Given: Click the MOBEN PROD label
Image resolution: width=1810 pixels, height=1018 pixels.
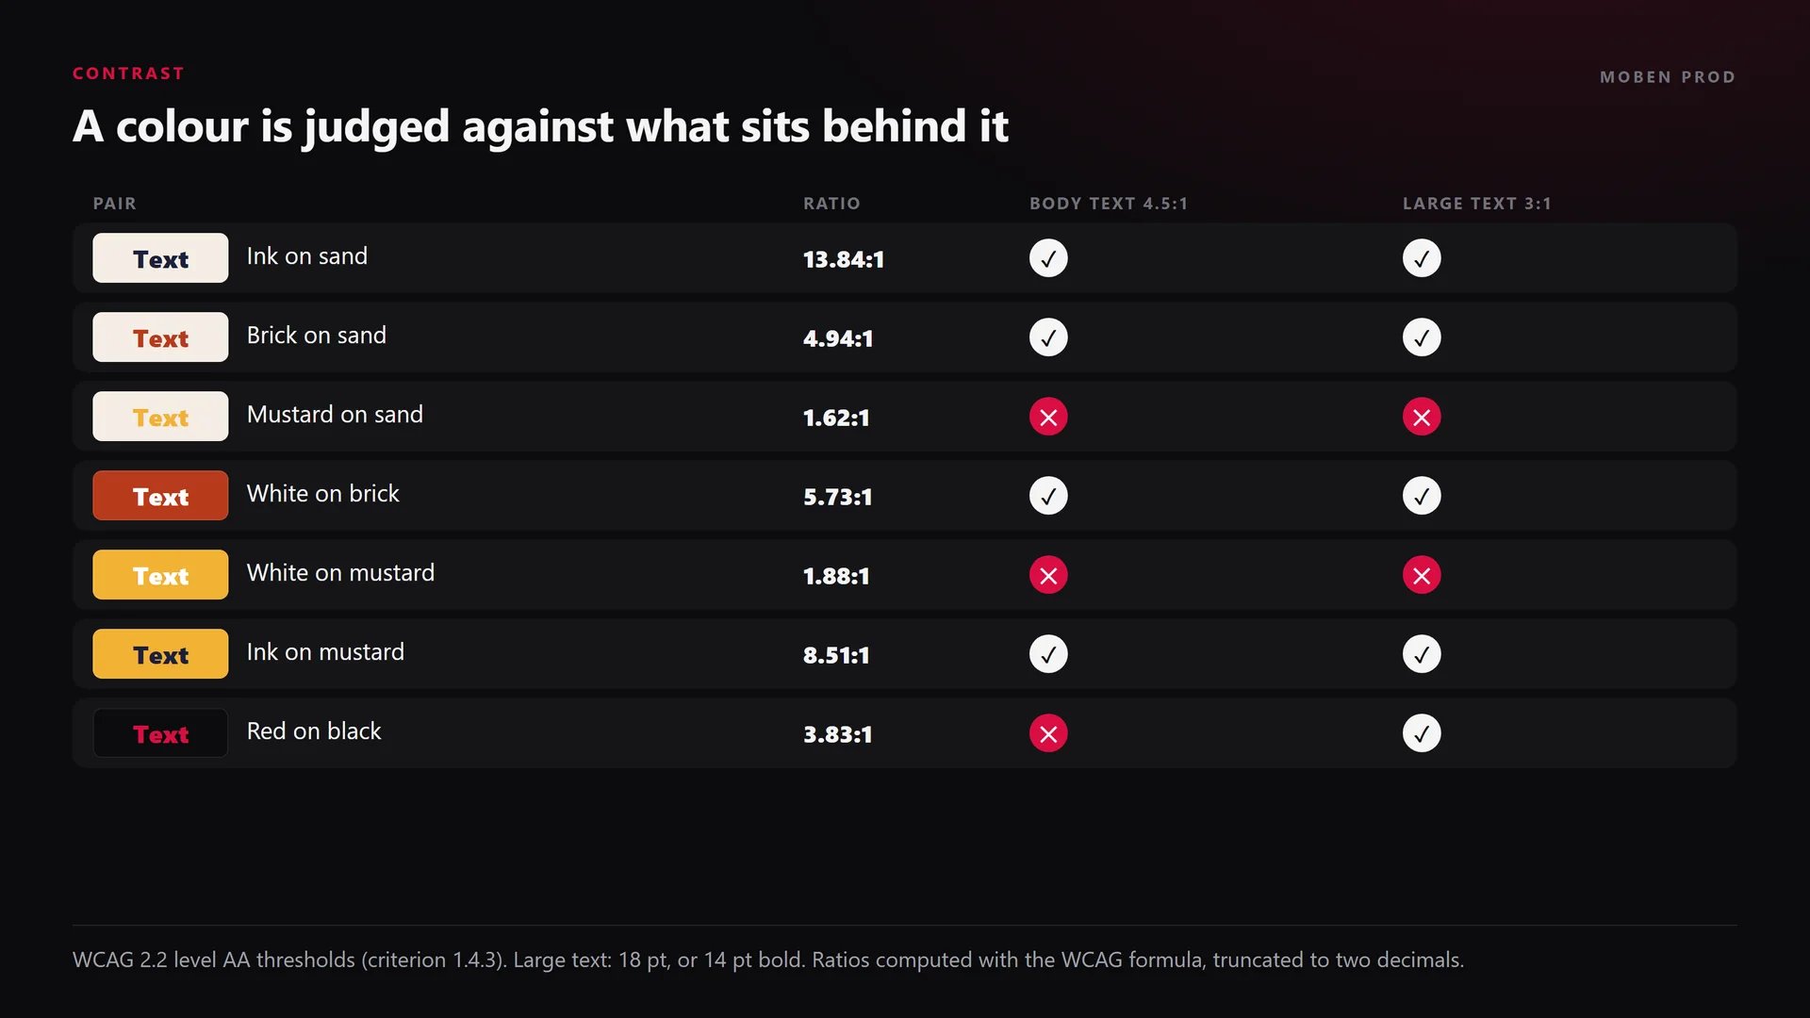Looking at the screenshot, I should [1668, 77].
